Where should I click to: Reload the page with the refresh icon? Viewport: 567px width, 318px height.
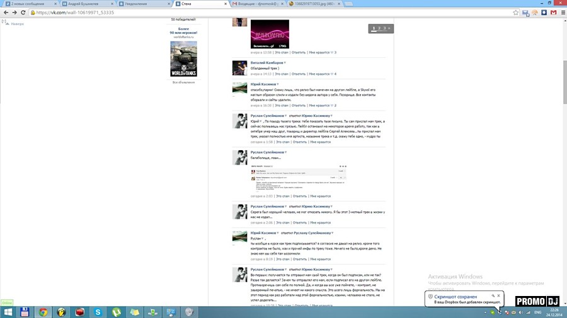pos(23,12)
